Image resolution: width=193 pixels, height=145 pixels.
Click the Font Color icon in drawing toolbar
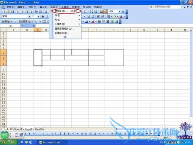tap(93, 22)
